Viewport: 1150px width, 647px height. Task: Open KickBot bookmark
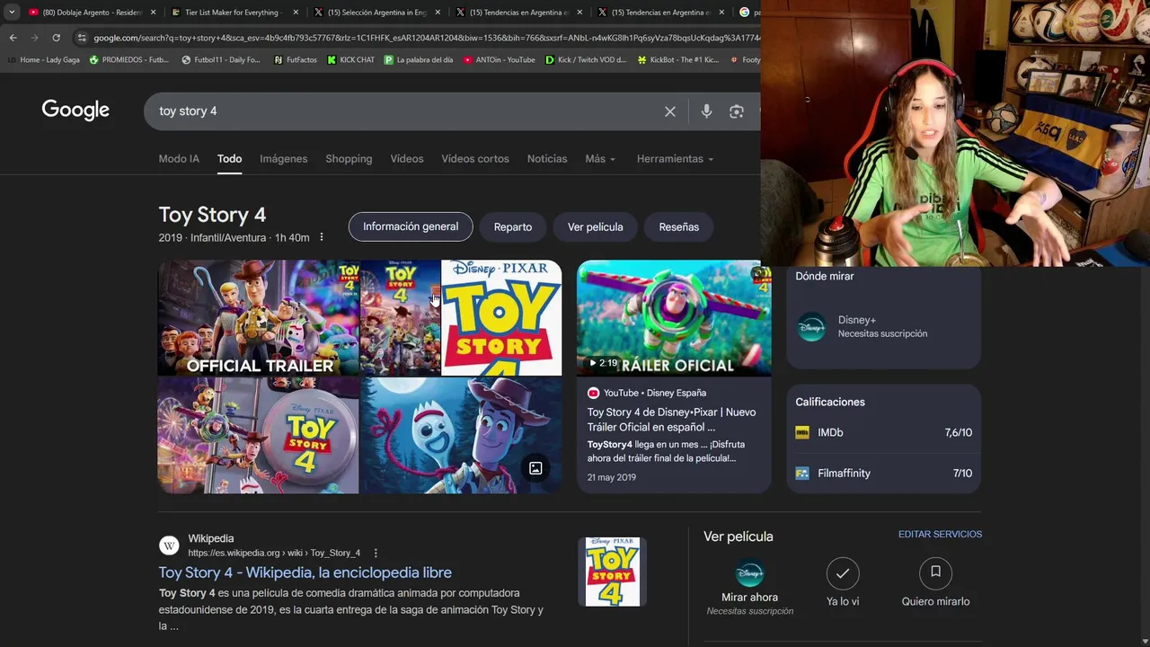pyautogui.click(x=678, y=60)
